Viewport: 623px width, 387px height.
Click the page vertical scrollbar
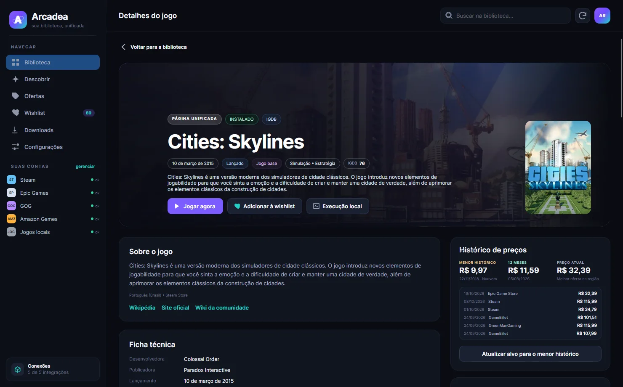(621, 78)
